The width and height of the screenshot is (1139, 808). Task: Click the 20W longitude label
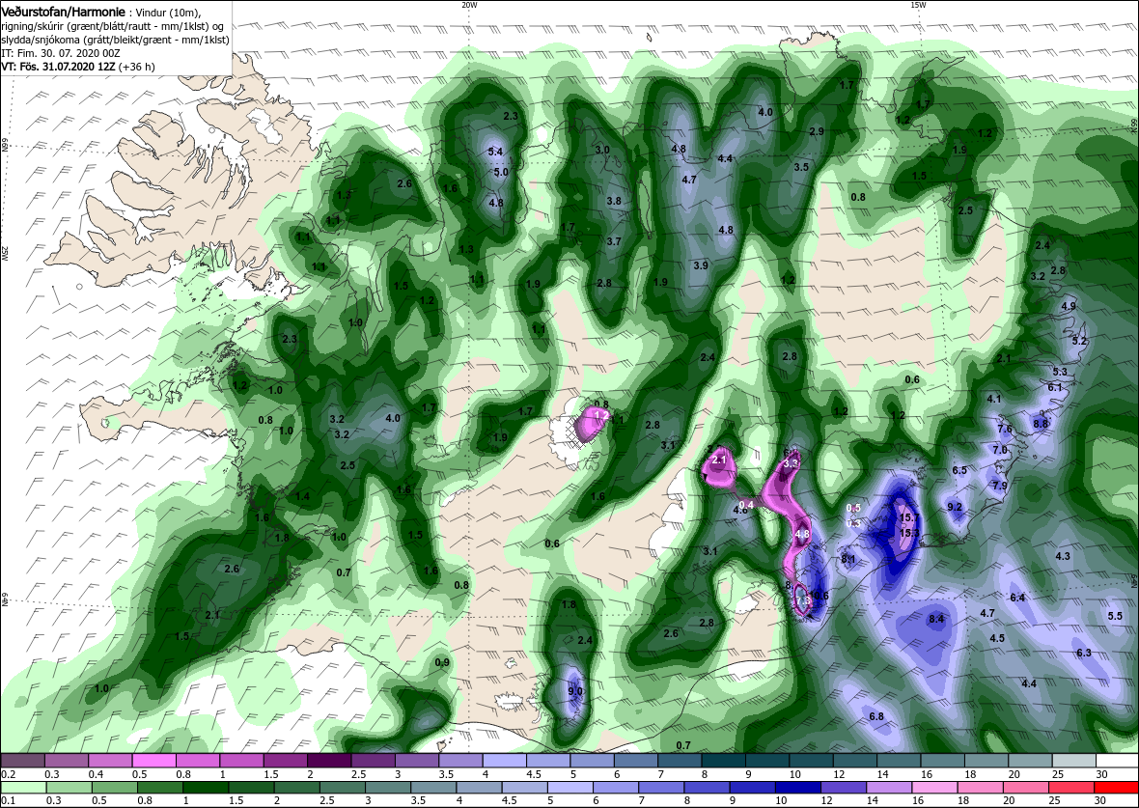tap(469, 5)
